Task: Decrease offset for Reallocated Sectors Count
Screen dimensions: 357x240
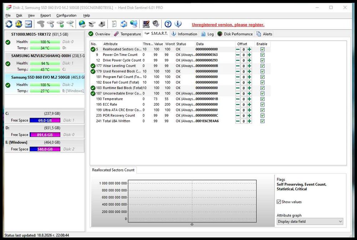Action: click(x=238, y=49)
